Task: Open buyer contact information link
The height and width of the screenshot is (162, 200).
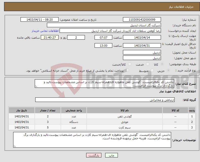Action: [45, 31]
